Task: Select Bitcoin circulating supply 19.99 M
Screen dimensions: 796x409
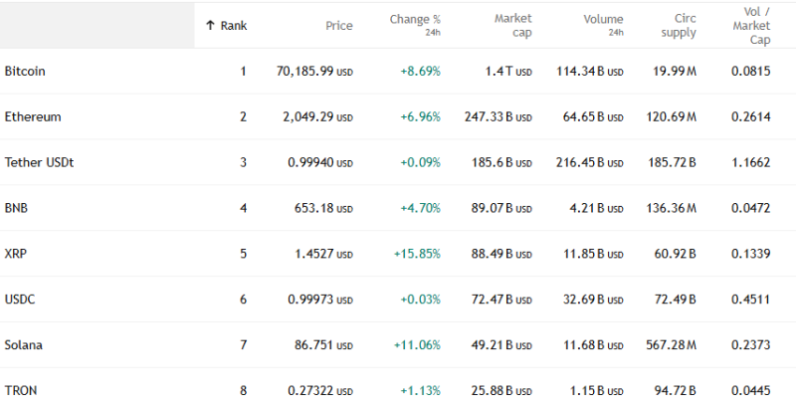Action: (x=675, y=71)
